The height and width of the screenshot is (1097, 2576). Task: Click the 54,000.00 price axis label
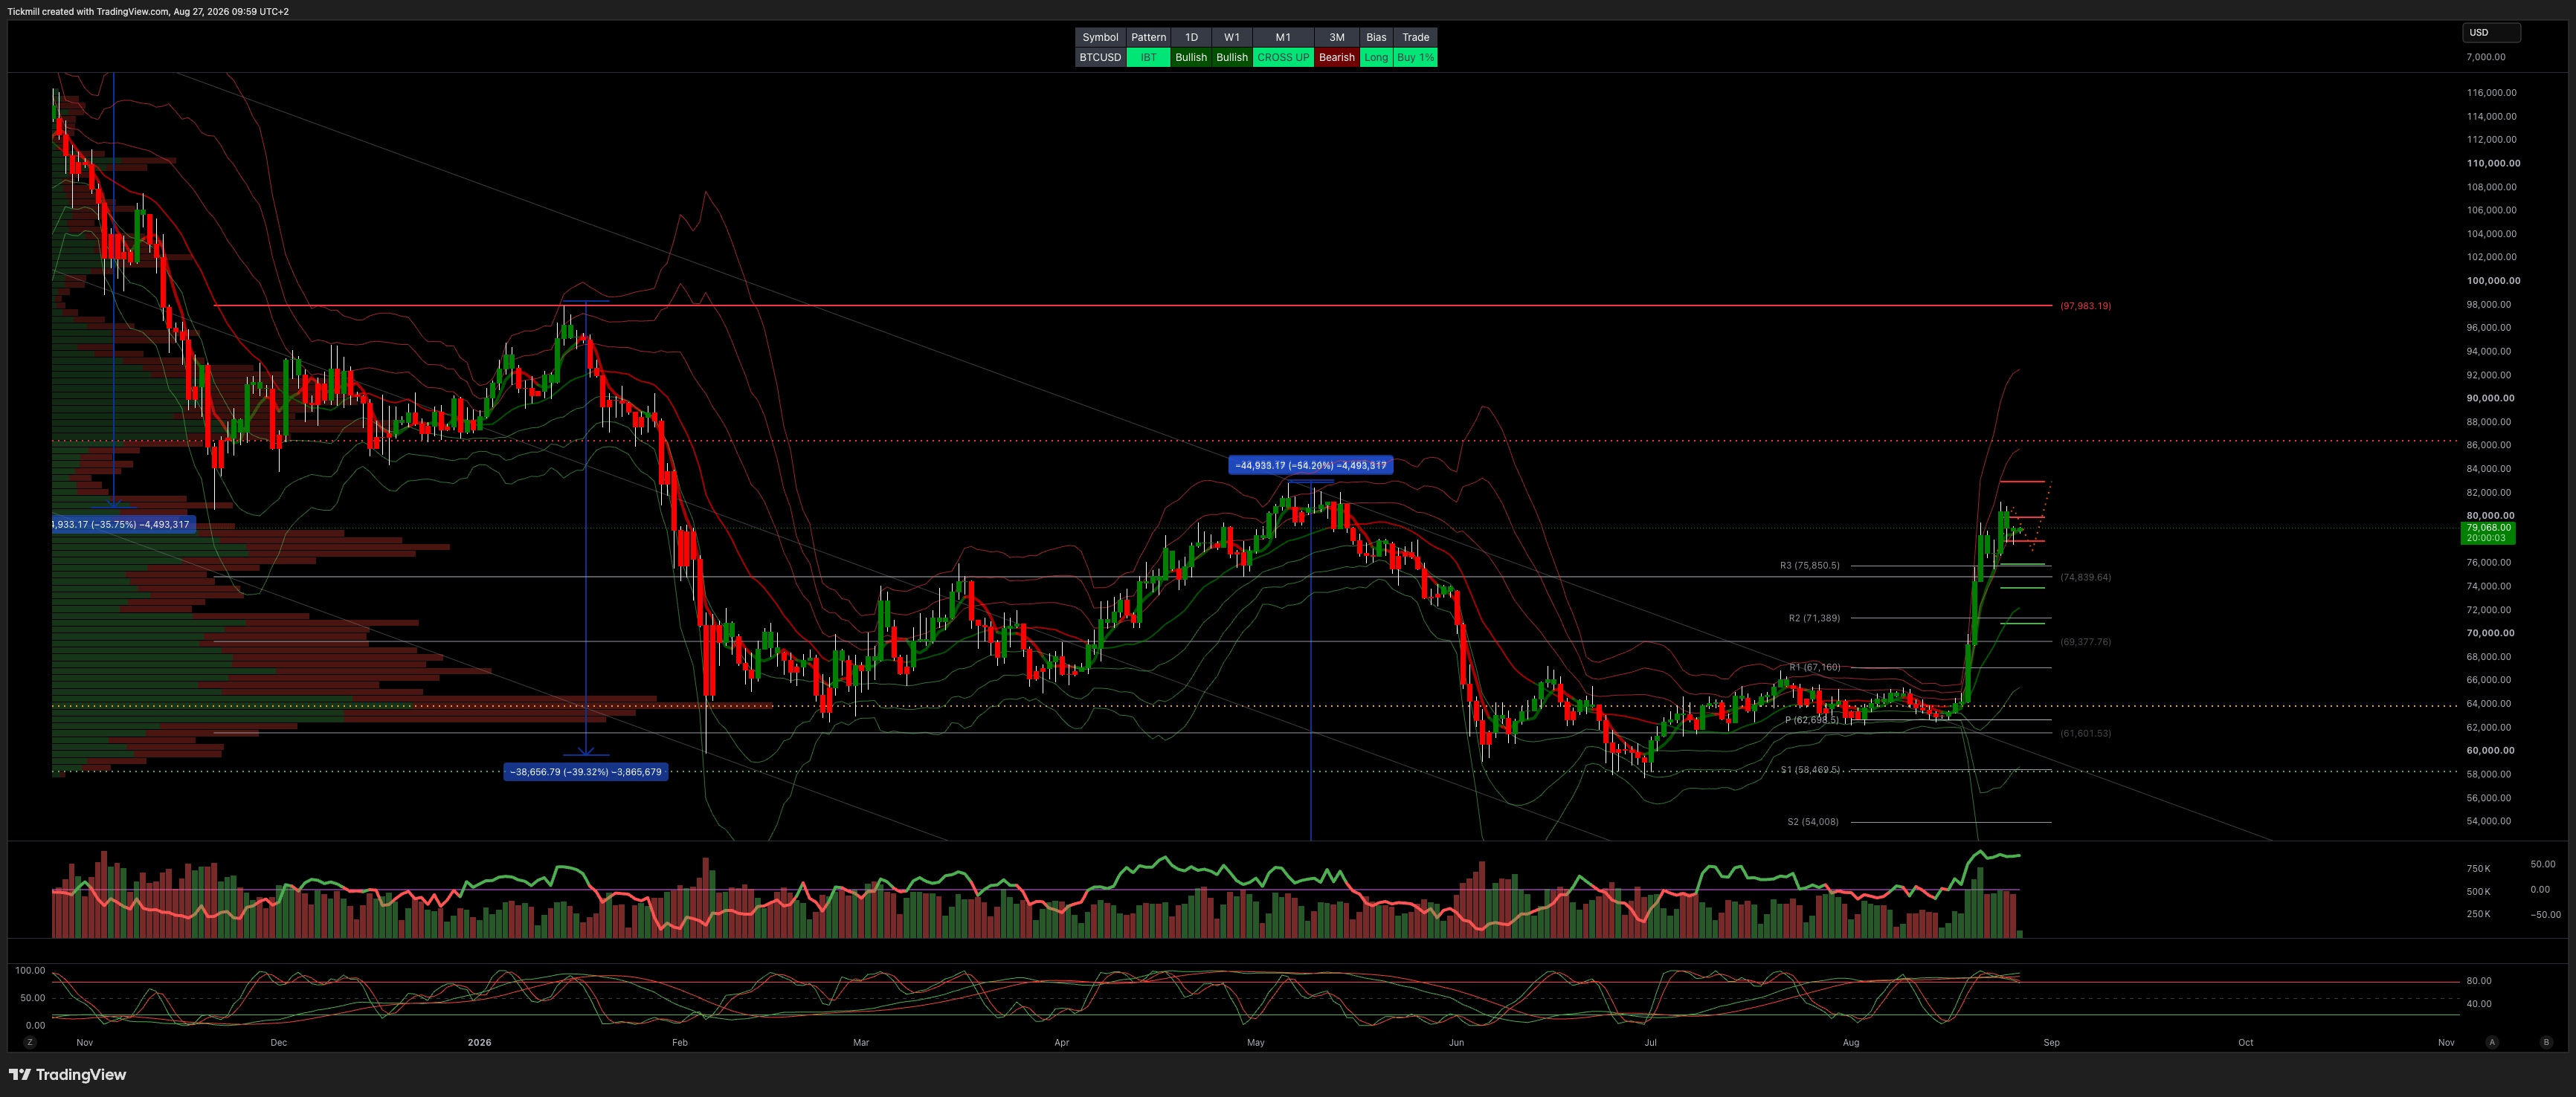(x=2489, y=821)
